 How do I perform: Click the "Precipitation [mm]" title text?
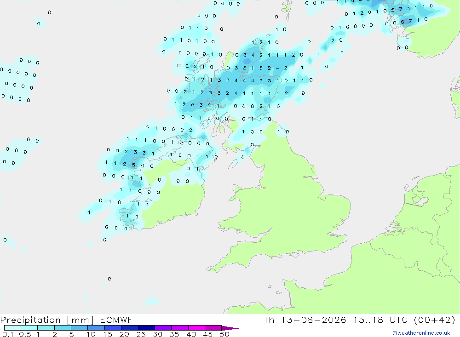[47, 320]
